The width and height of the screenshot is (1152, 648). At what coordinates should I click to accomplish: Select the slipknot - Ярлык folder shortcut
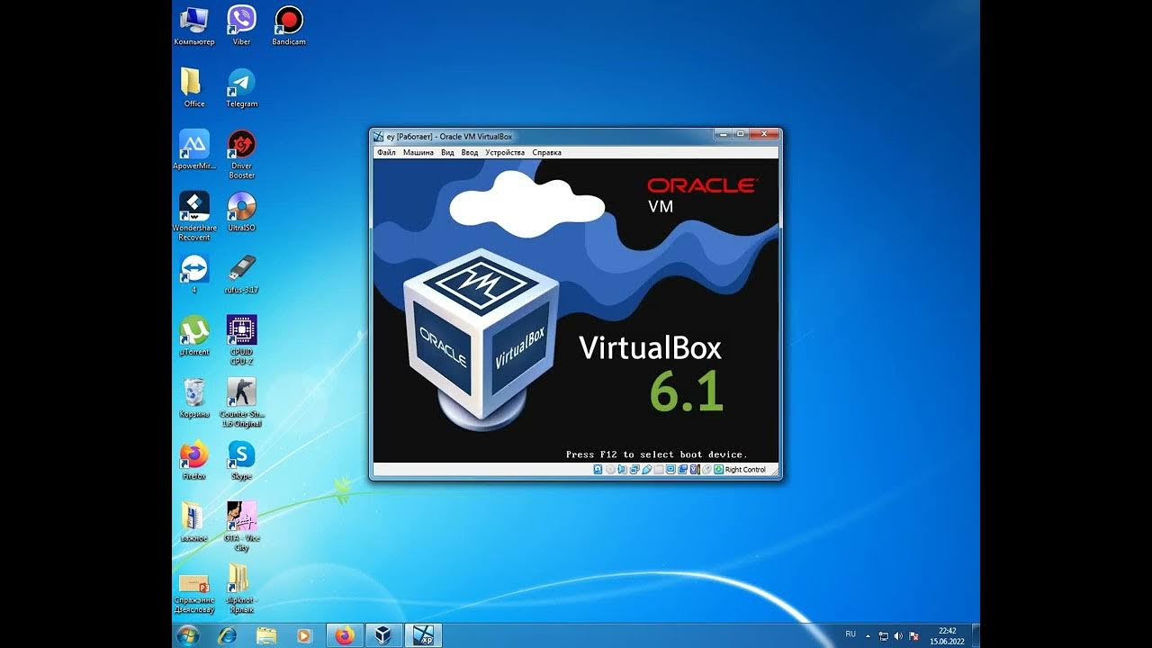(241, 589)
